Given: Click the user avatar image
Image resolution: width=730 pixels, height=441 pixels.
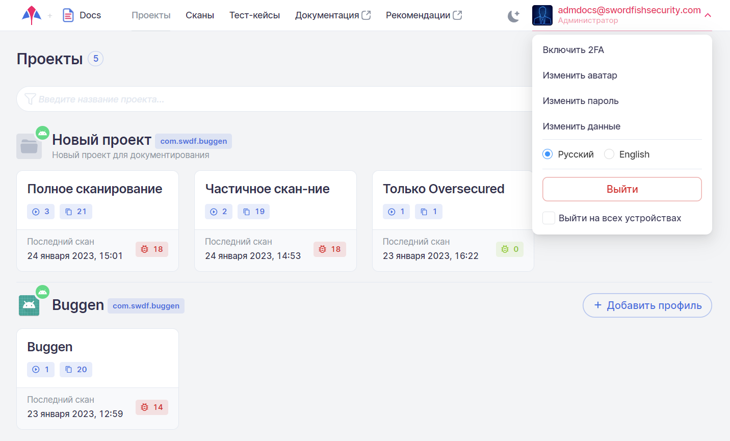Looking at the screenshot, I should tap(542, 15).
